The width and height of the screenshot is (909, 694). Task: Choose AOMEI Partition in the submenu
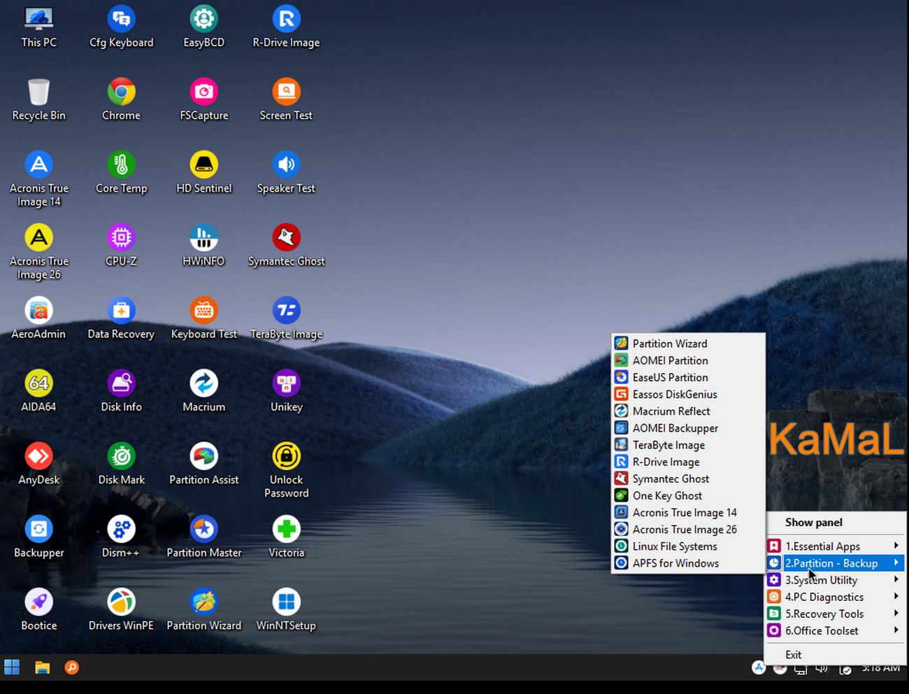tap(688, 360)
